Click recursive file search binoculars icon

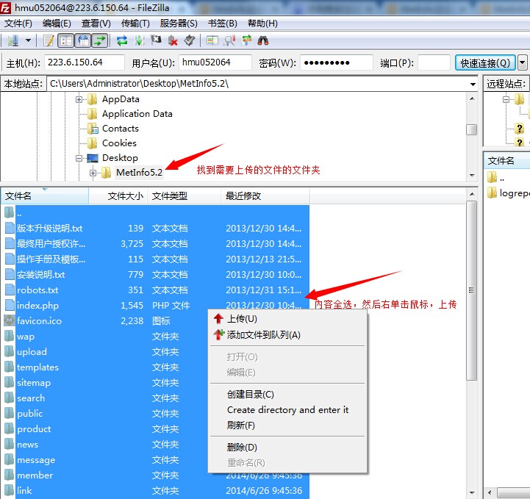(263, 41)
